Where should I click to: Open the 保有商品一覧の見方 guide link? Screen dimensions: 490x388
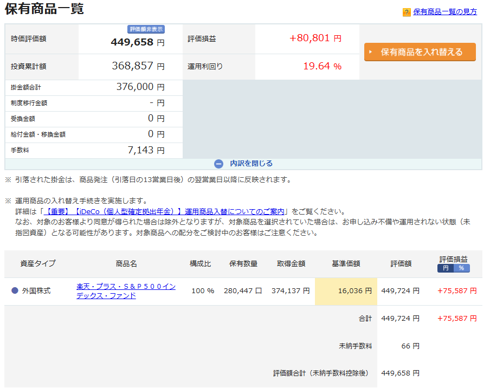445,12
